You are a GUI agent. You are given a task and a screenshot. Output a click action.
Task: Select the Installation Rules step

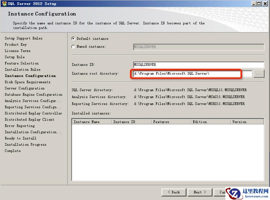click(x=22, y=70)
